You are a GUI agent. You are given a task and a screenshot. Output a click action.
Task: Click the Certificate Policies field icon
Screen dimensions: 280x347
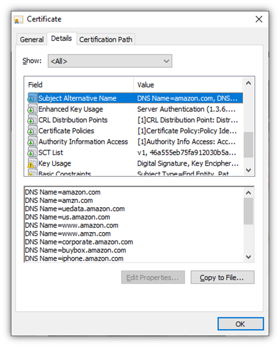tap(32, 131)
